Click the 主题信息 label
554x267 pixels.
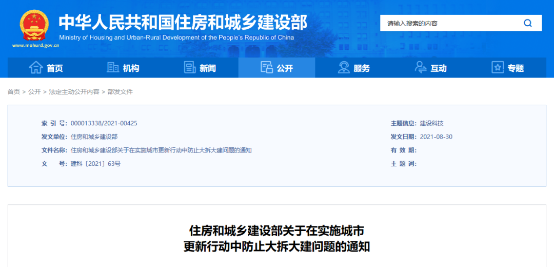[x=404, y=123]
